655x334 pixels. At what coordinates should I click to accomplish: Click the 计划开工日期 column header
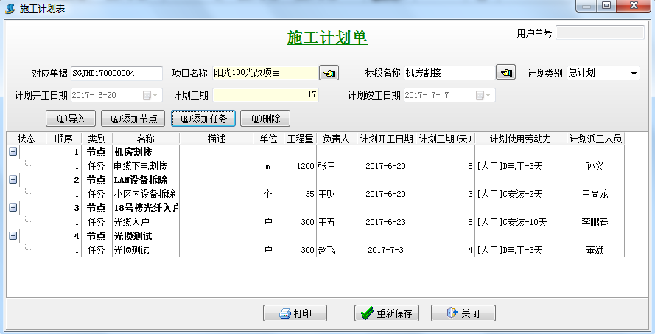click(386, 139)
